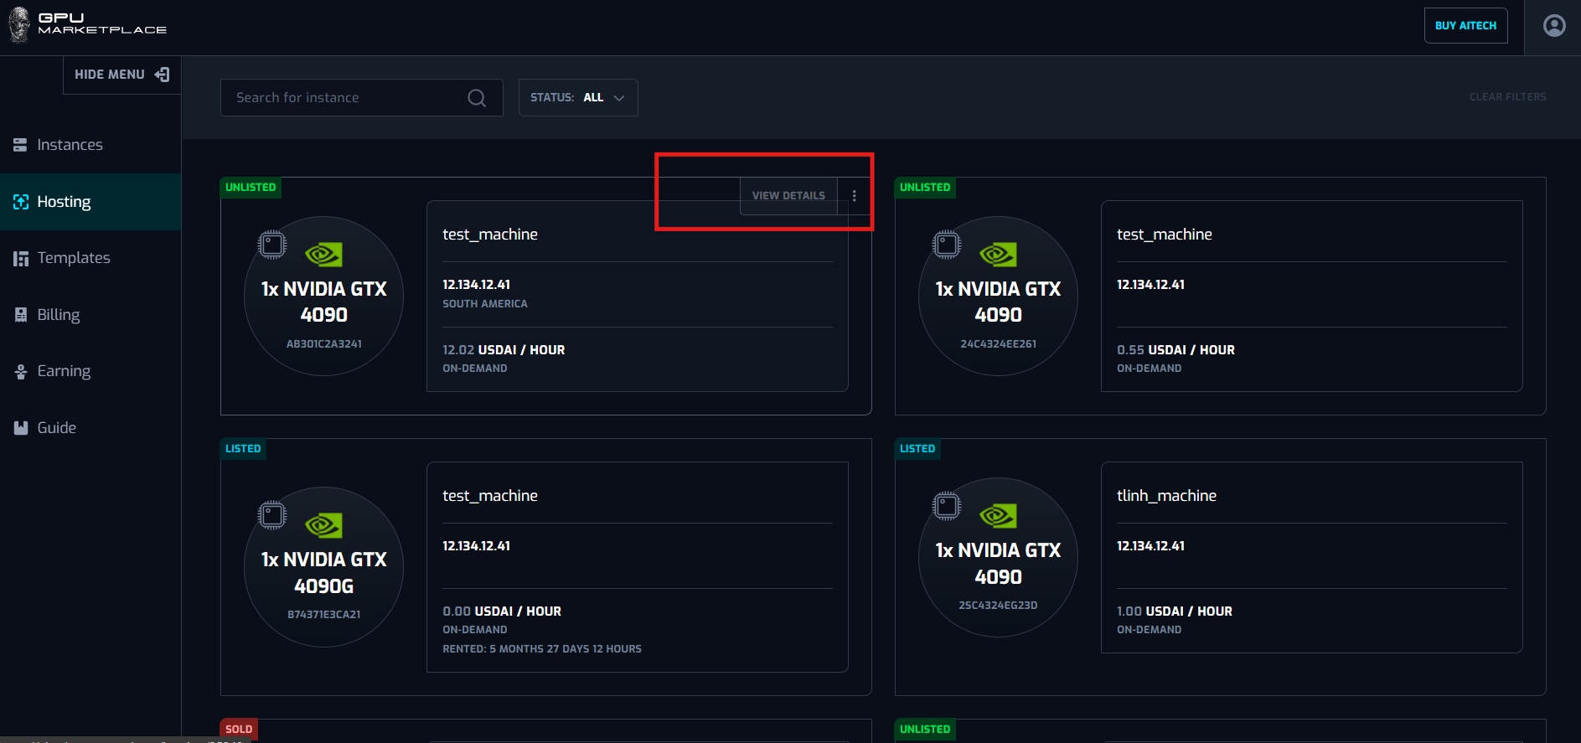Click the Billing sidebar icon
The height and width of the screenshot is (743, 1581).
pyautogui.click(x=21, y=315)
